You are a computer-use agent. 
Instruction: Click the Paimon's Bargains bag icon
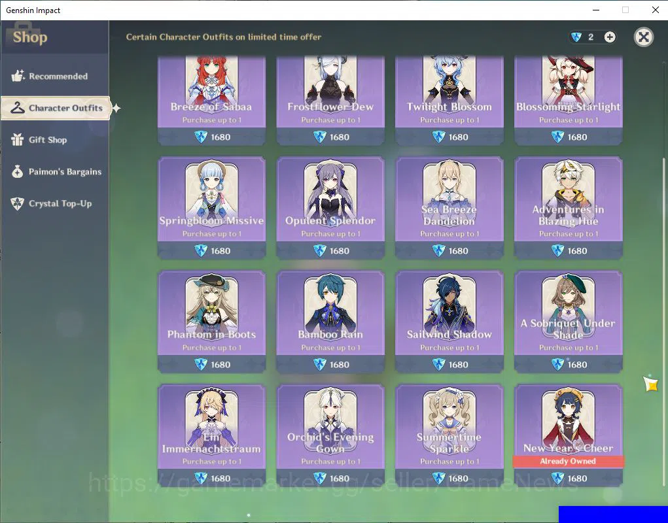click(18, 171)
